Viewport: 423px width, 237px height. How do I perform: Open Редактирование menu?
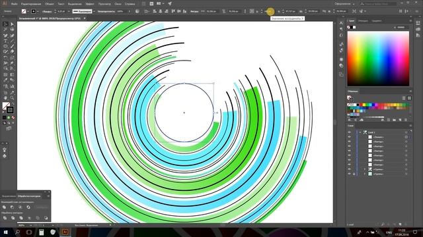pyautogui.click(x=31, y=4)
